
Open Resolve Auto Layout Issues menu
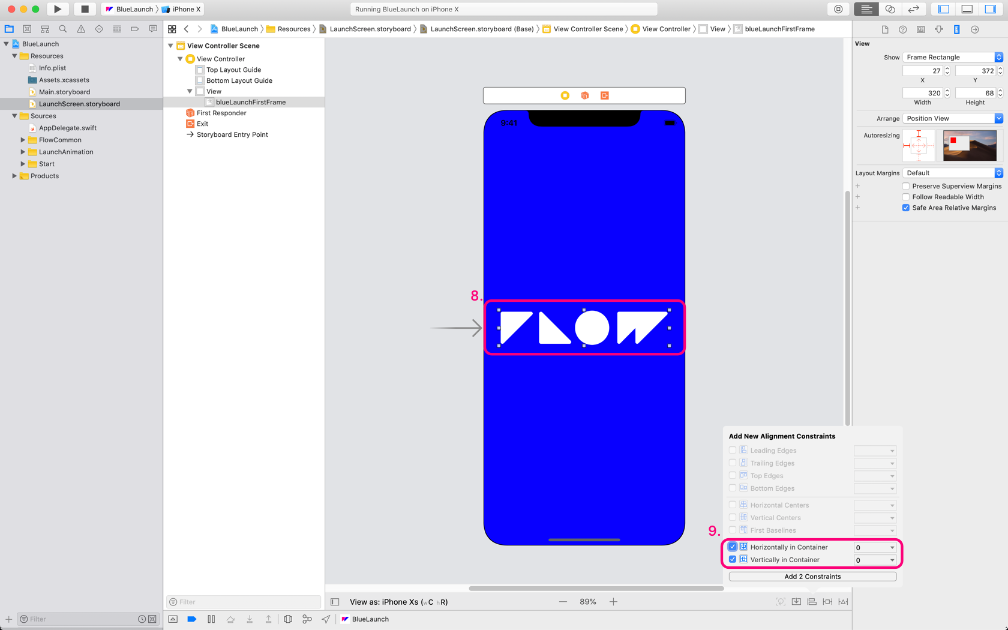tap(843, 601)
